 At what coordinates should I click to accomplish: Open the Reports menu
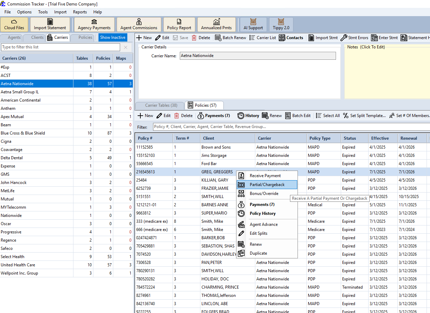tap(80, 12)
